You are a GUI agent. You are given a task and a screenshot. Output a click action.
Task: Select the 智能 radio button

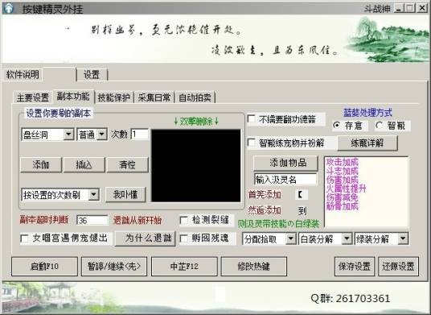click(x=379, y=126)
